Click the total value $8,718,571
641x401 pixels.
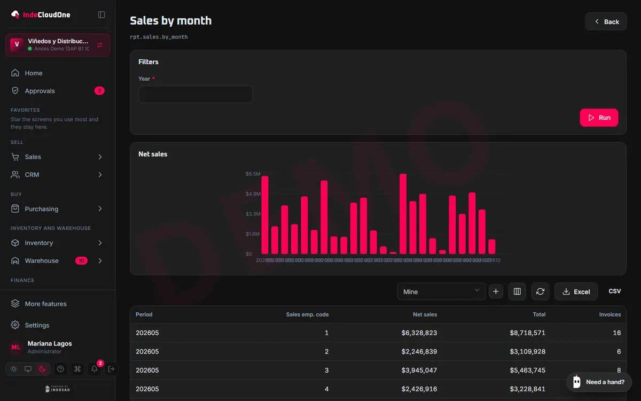pos(528,333)
